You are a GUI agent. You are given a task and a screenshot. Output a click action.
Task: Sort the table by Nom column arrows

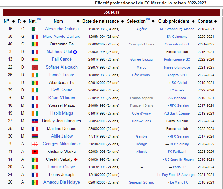click(x=78, y=21)
